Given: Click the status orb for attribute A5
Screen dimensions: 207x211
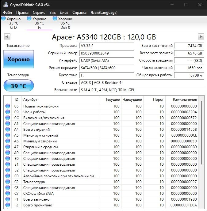Looking at the screenshot, I should [8, 135].
